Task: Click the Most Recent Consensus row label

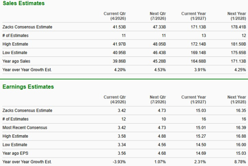Action: pos(25,128)
